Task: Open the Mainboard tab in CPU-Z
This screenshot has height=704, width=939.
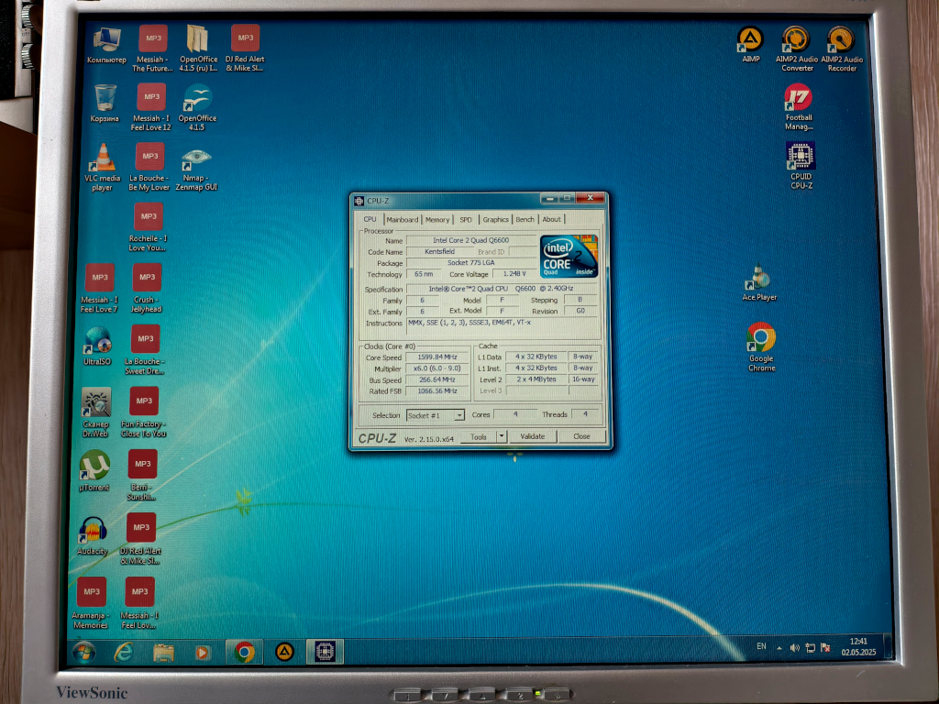Action: pyautogui.click(x=403, y=220)
